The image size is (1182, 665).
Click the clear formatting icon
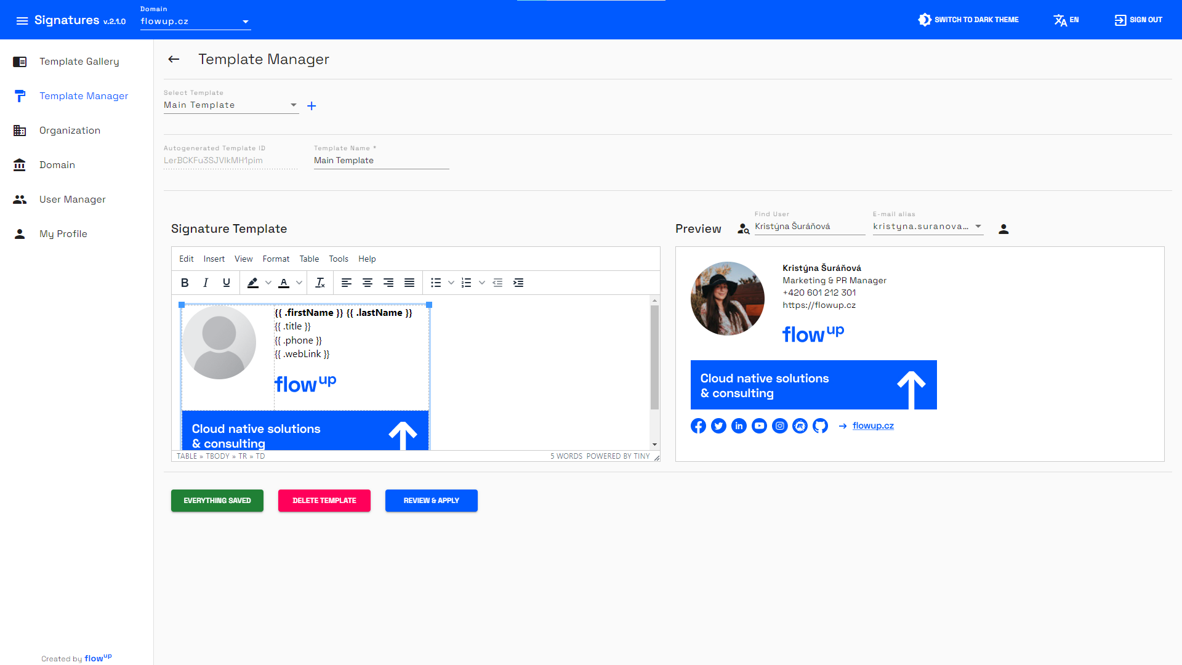pos(320,283)
